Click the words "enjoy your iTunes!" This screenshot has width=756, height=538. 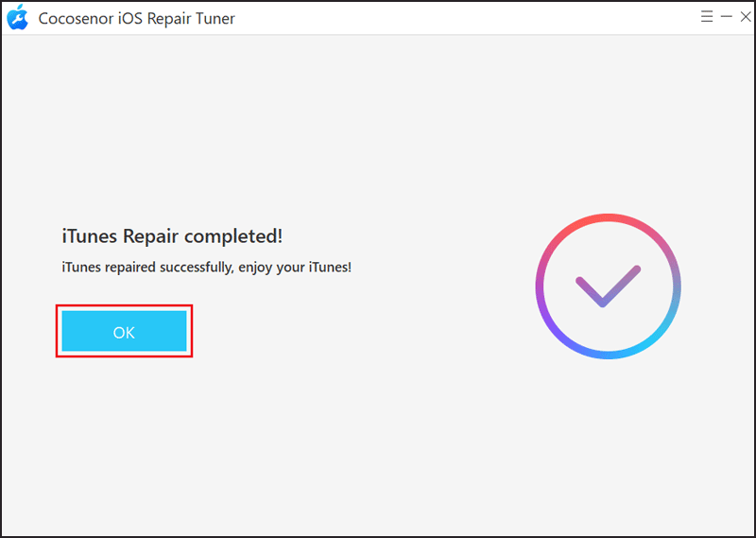[x=295, y=267]
